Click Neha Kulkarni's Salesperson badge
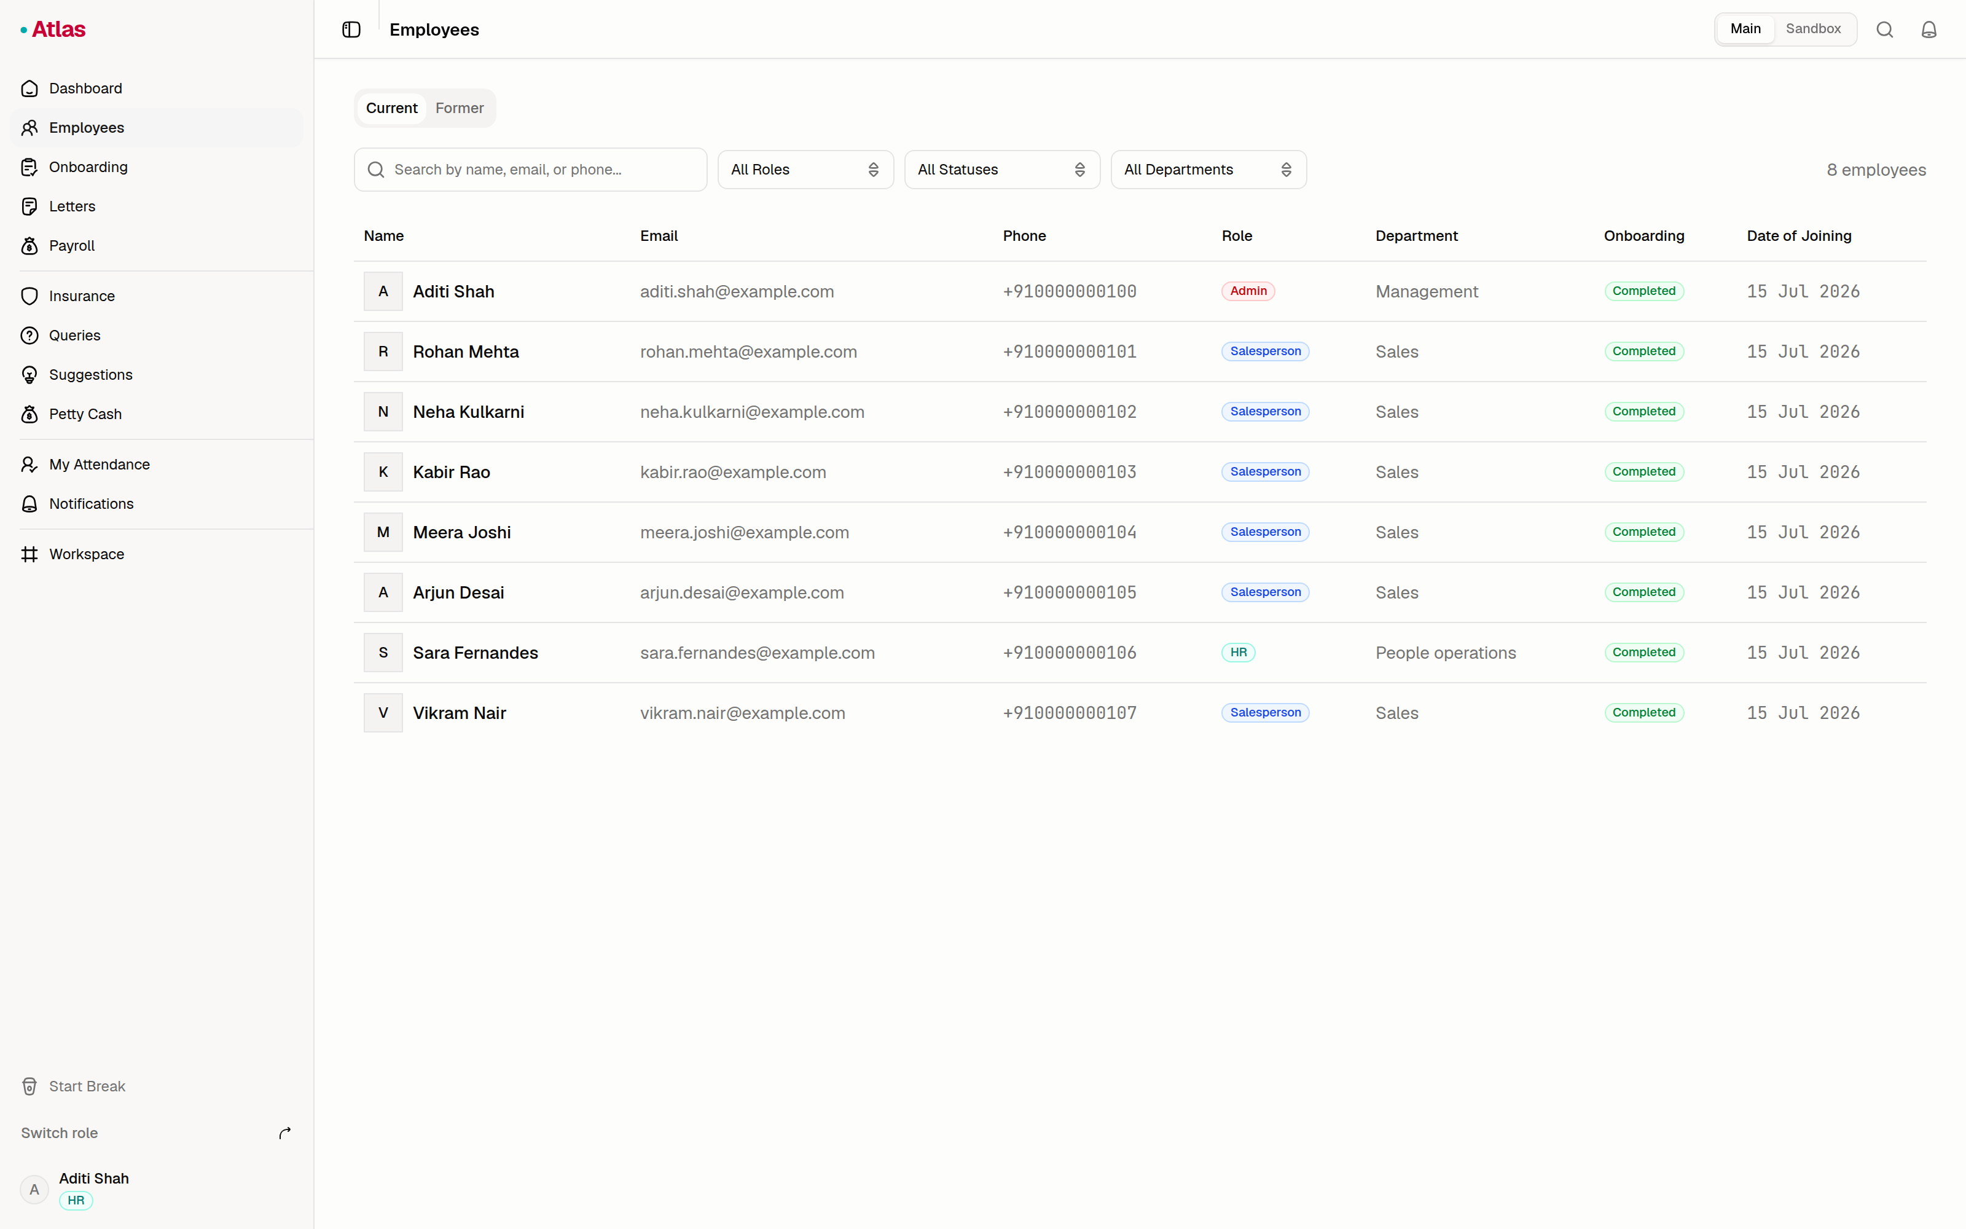1966x1229 pixels. 1265,411
